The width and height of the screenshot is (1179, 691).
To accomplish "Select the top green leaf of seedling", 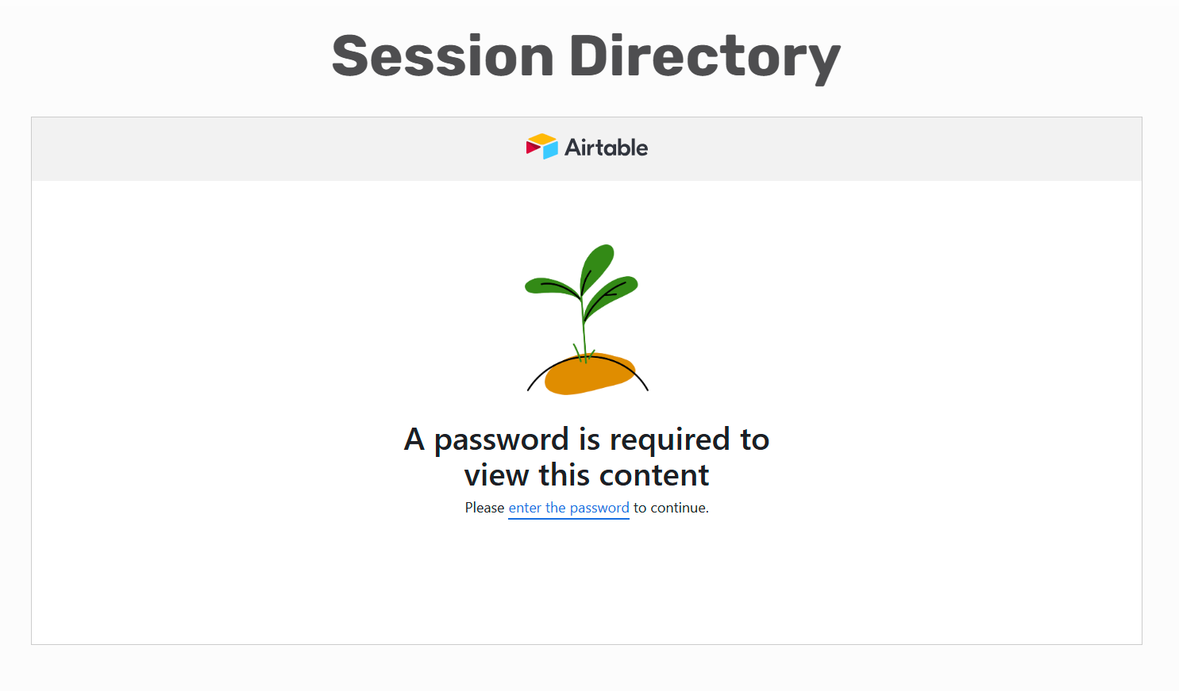I will [x=597, y=268].
